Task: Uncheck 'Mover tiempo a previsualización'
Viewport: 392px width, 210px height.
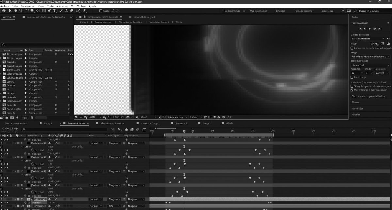Action: [x=352, y=90]
